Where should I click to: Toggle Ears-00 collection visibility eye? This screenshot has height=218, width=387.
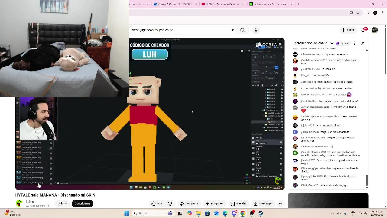point(281,164)
